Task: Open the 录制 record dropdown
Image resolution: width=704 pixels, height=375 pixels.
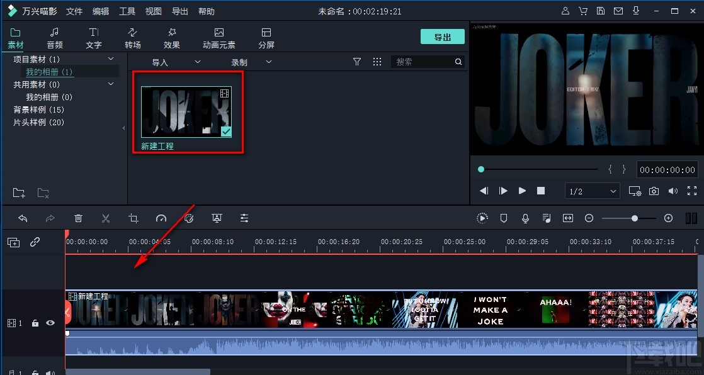Action: (268, 62)
